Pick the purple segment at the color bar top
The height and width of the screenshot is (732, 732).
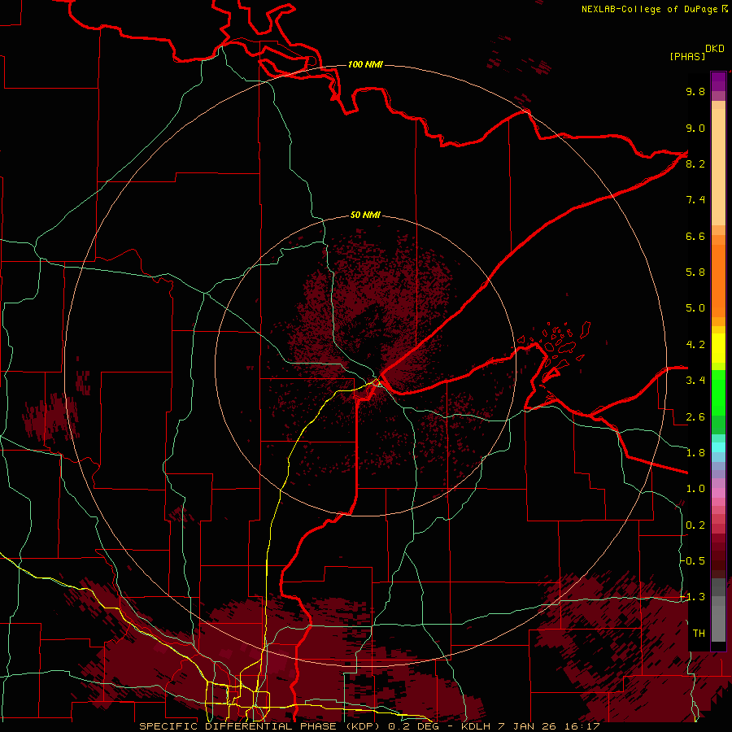coord(718,81)
